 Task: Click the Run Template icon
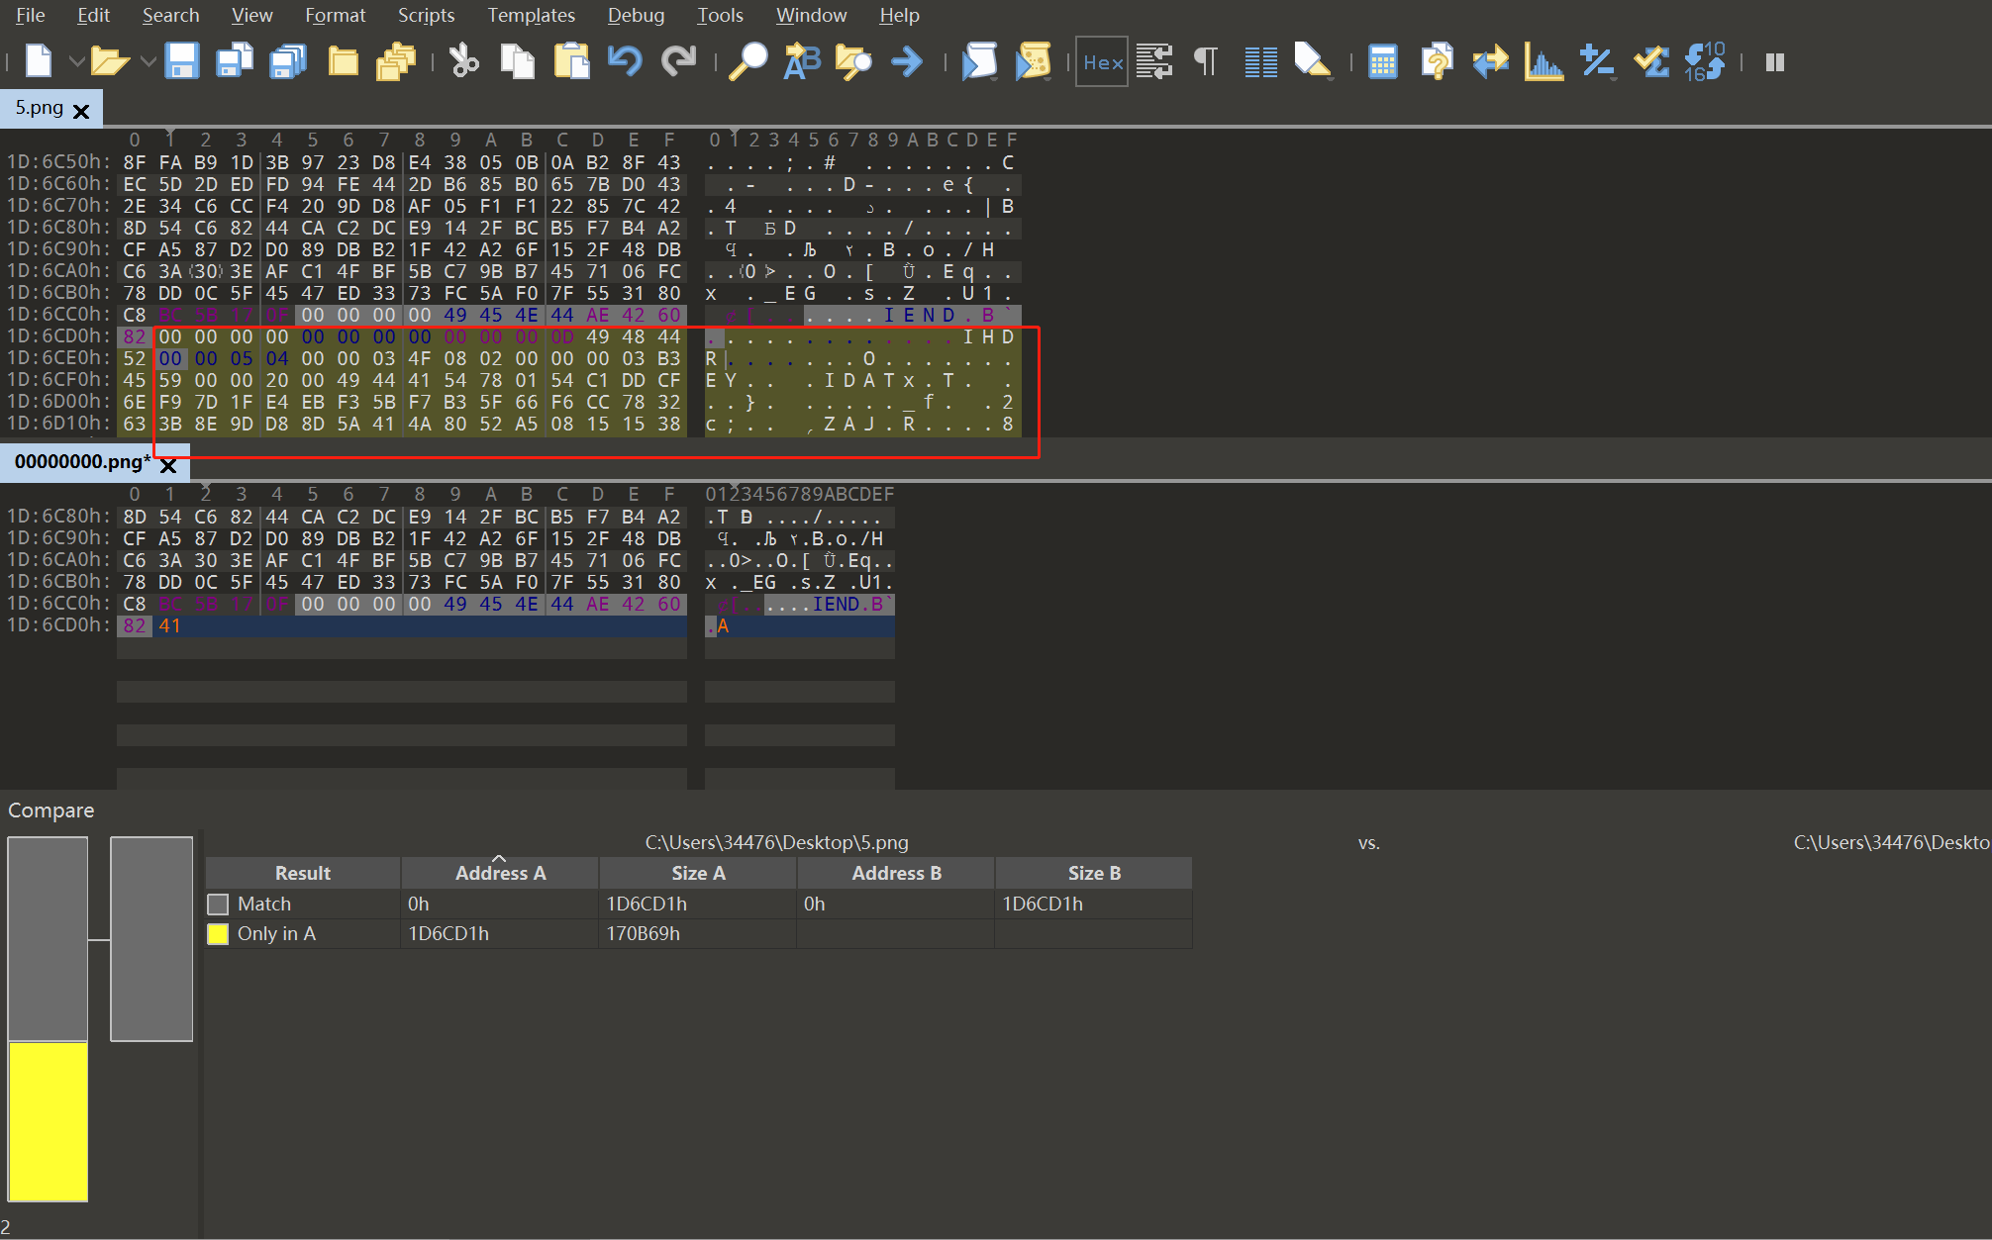tap(1033, 61)
